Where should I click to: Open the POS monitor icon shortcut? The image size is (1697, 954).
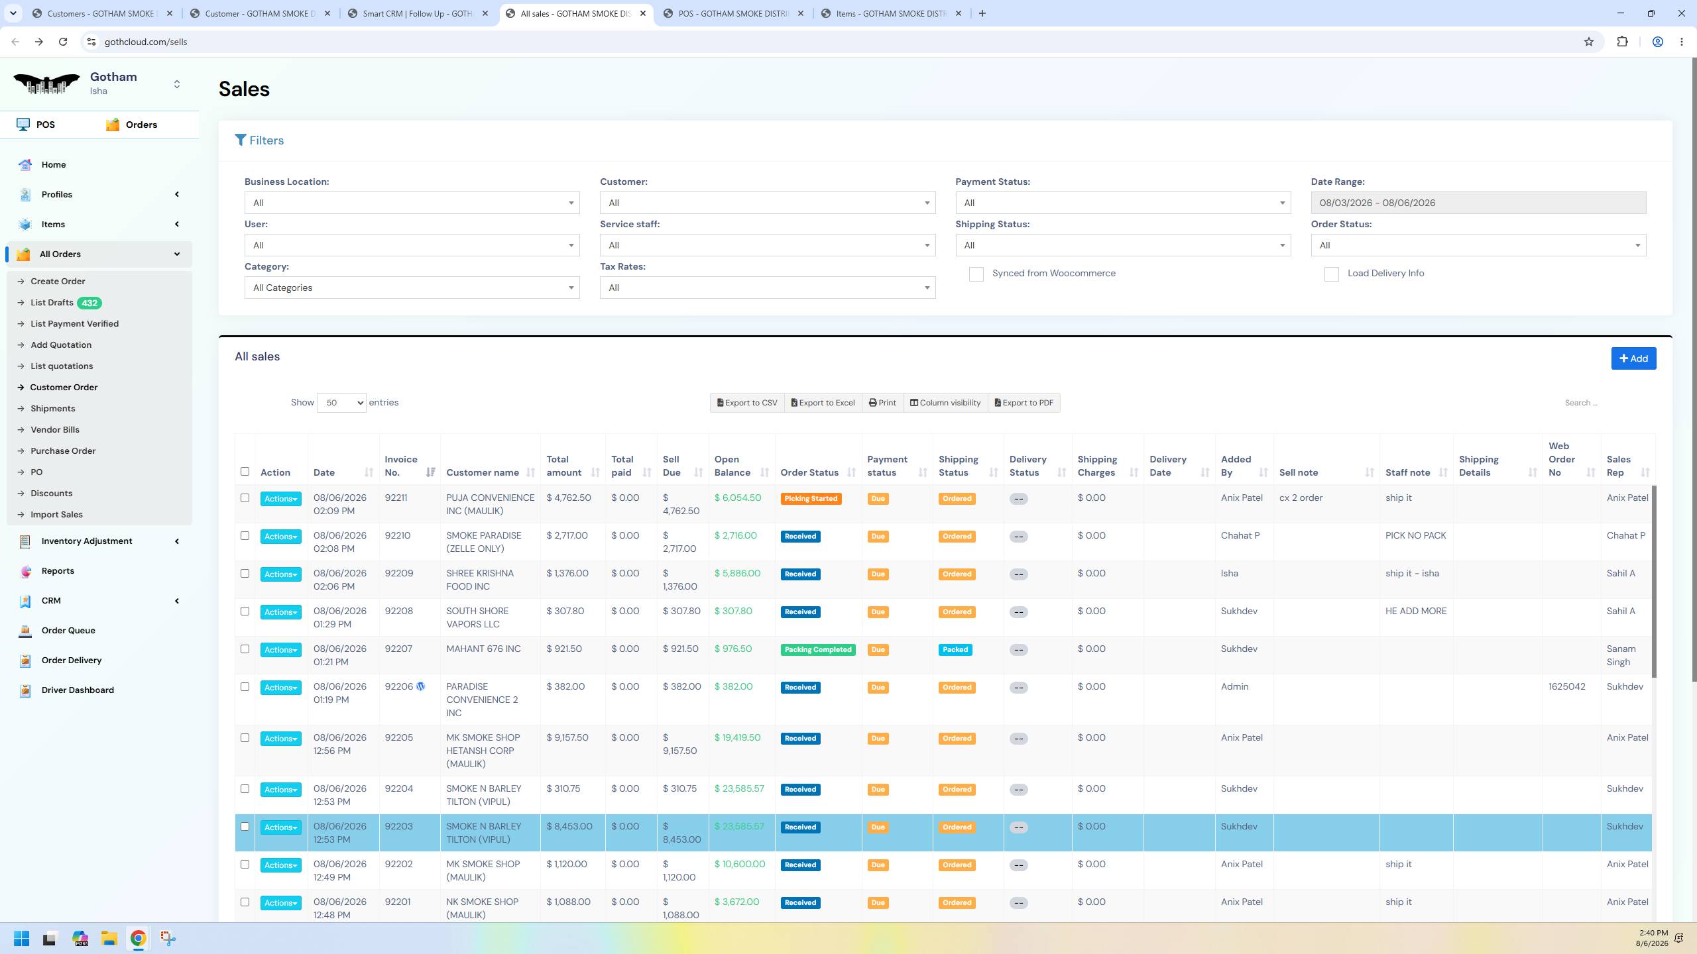point(23,125)
